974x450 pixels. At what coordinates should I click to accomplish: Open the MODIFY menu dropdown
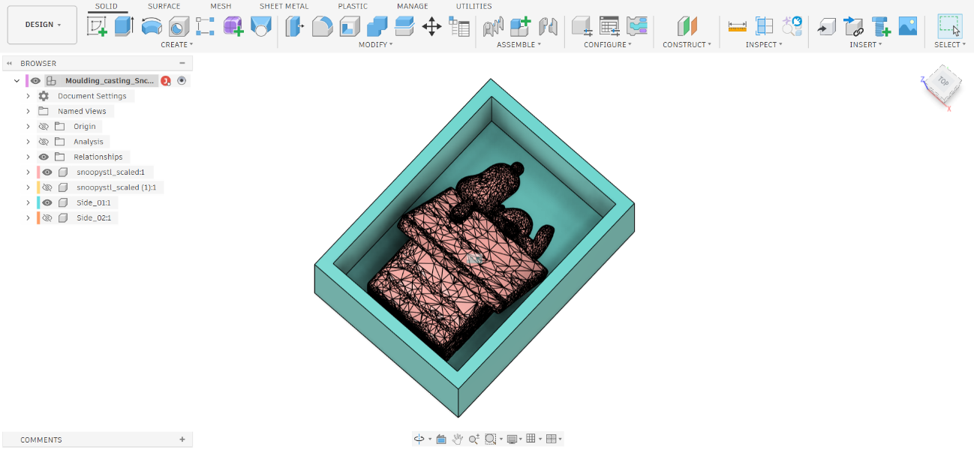click(376, 45)
